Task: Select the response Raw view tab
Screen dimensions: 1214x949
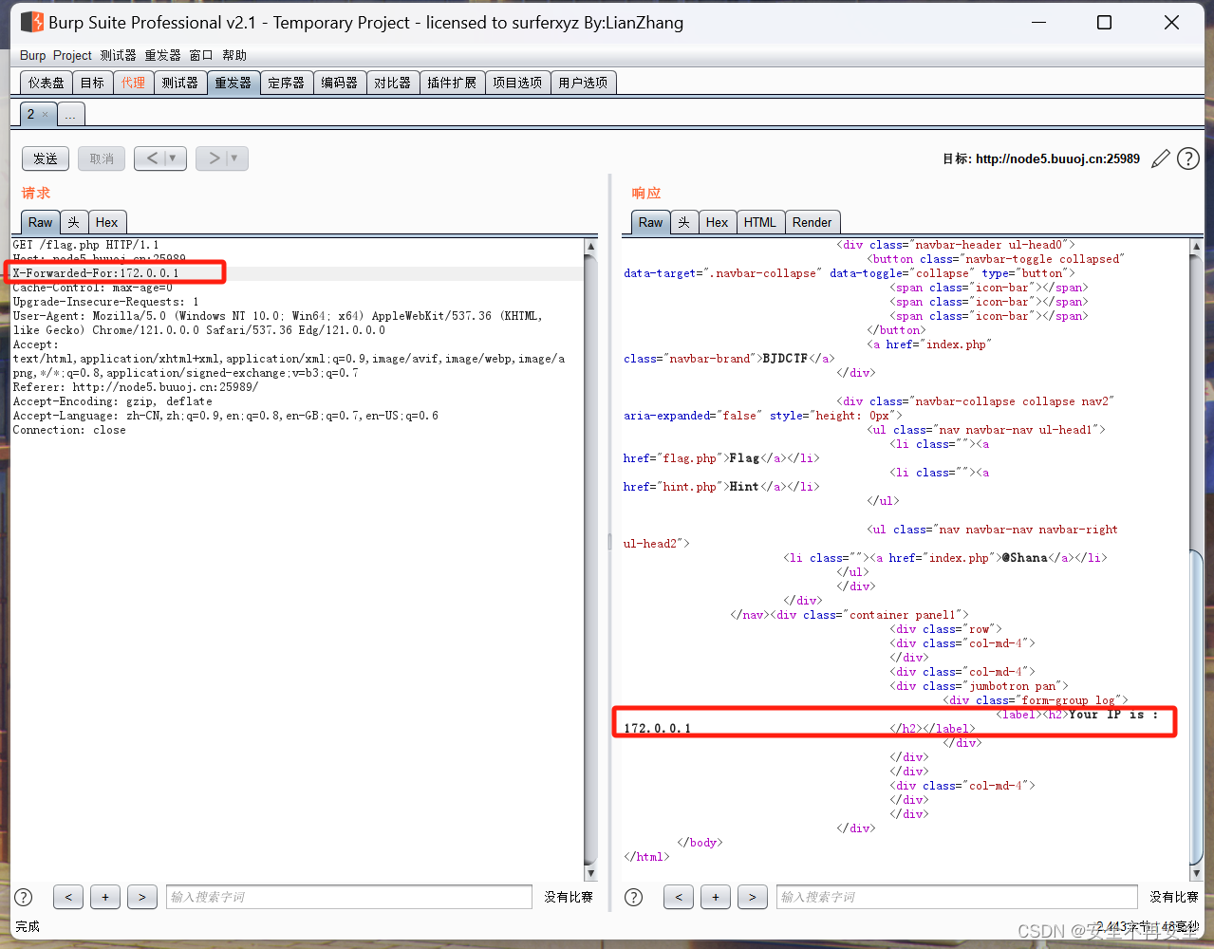Action: 651,222
